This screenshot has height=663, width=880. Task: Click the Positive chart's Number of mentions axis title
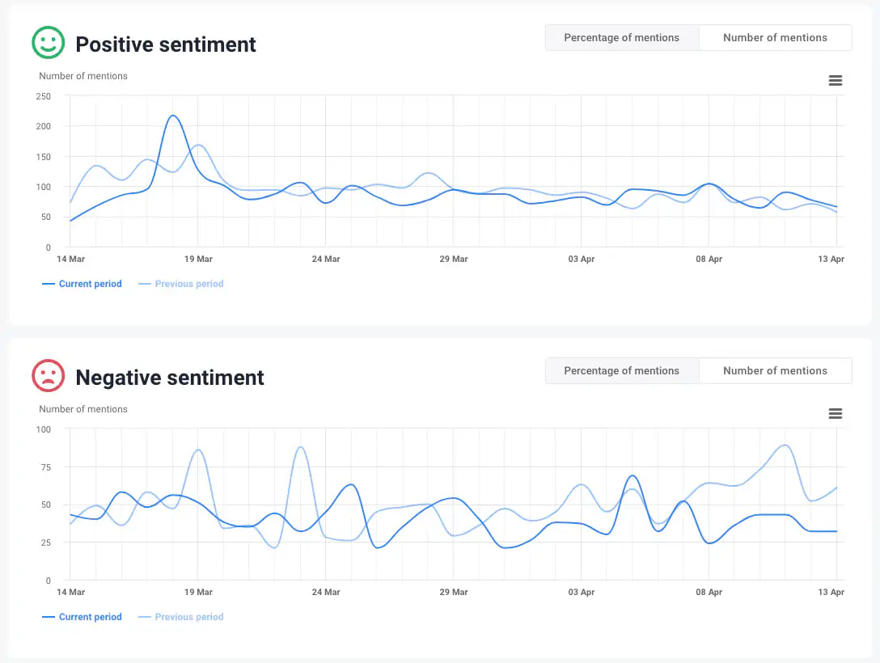click(83, 76)
